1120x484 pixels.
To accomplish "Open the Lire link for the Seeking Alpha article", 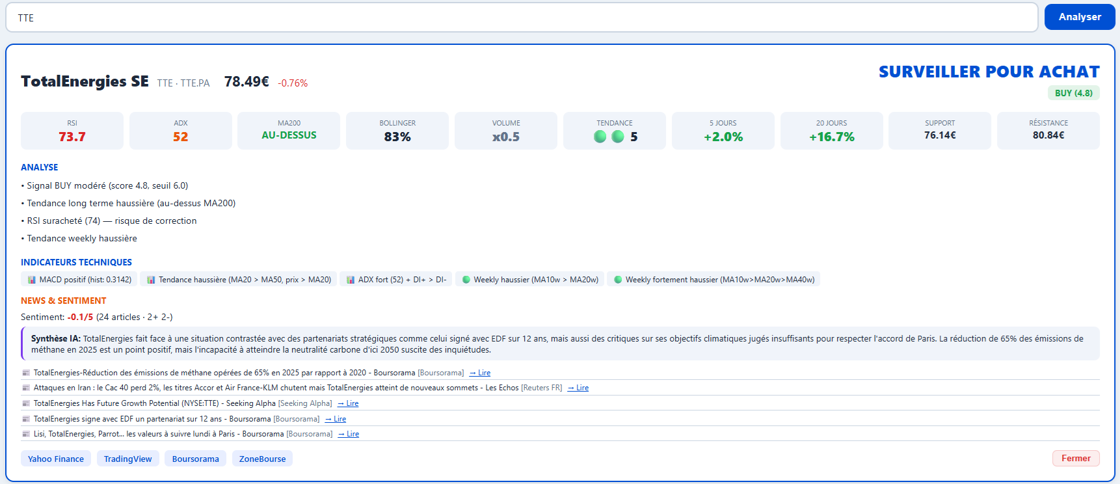I will [x=348, y=403].
